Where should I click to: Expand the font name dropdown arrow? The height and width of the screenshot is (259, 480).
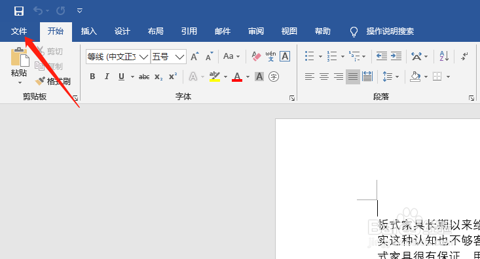(144, 56)
